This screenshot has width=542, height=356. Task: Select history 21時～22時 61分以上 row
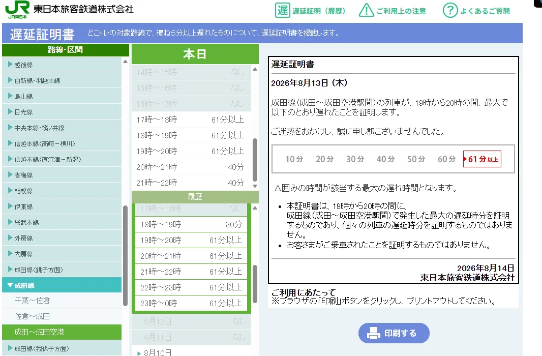pos(191,272)
